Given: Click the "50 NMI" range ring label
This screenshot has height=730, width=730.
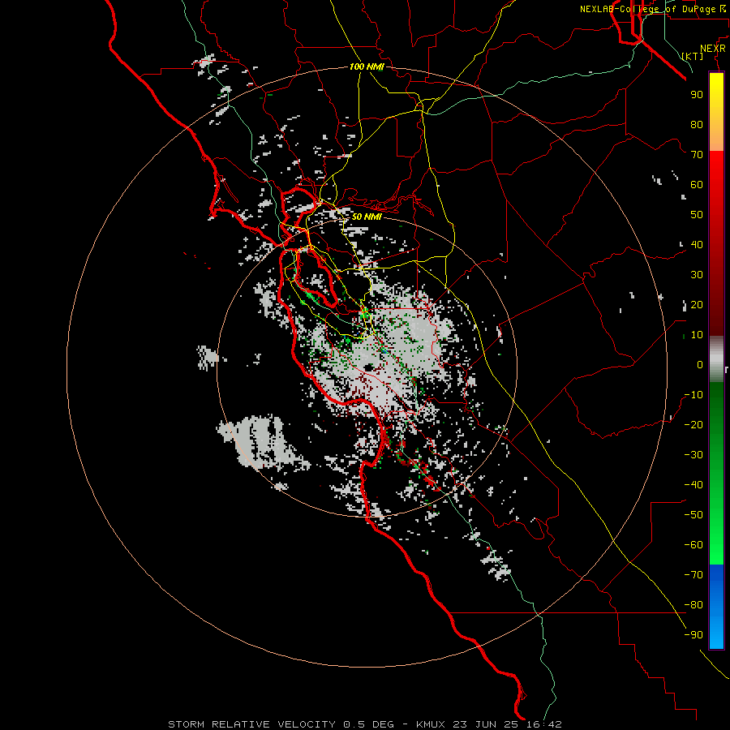Looking at the screenshot, I should pyautogui.click(x=367, y=217).
